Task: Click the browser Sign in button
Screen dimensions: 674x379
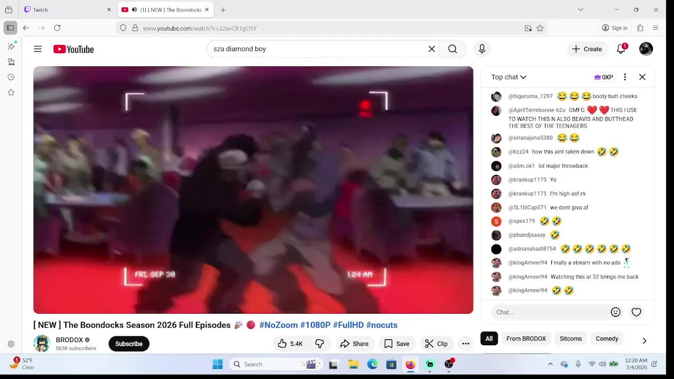Action: click(614, 28)
